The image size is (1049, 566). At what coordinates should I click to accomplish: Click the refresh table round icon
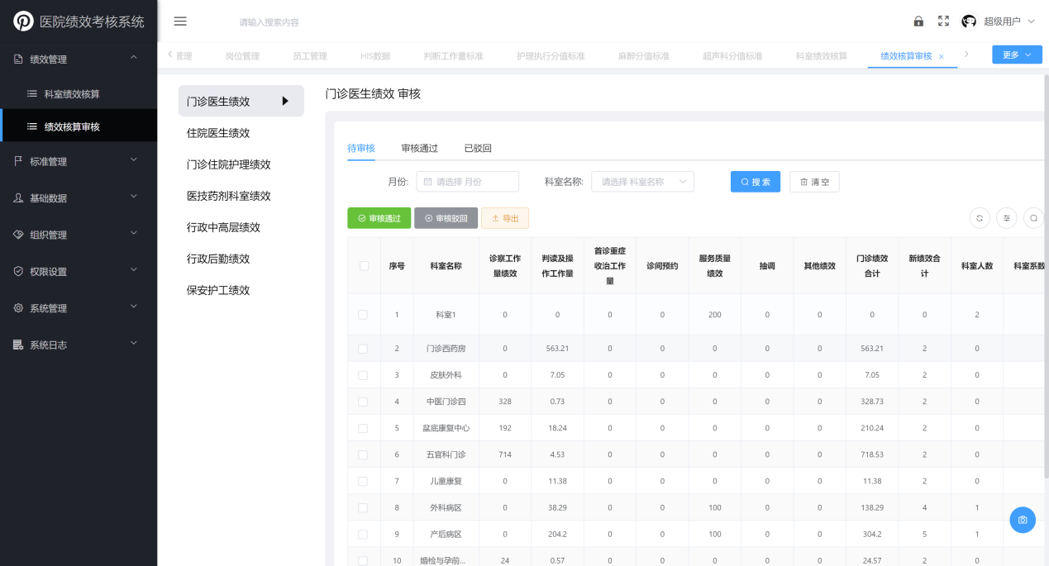[980, 218]
